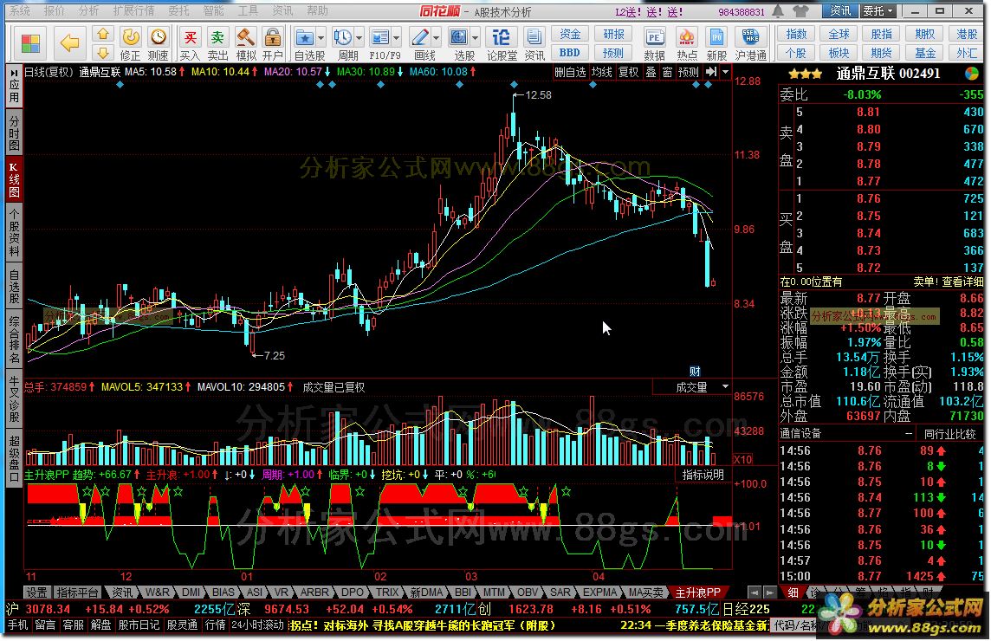Open the 扩展行情 menu
The width and height of the screenshot is (991, 641).
click(133, 10)
